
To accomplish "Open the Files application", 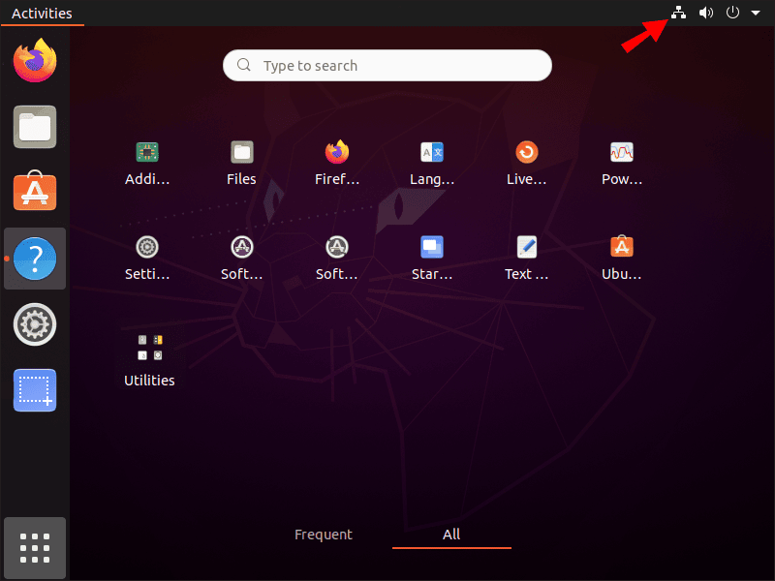I will (x=241, y=152).
